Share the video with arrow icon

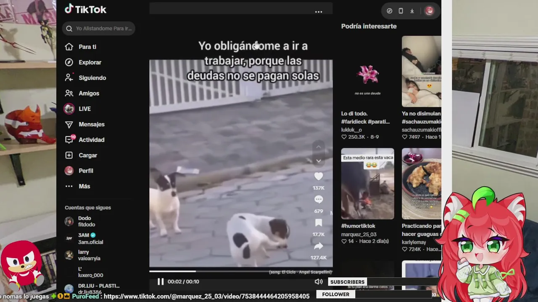click(x=319, y=246)
